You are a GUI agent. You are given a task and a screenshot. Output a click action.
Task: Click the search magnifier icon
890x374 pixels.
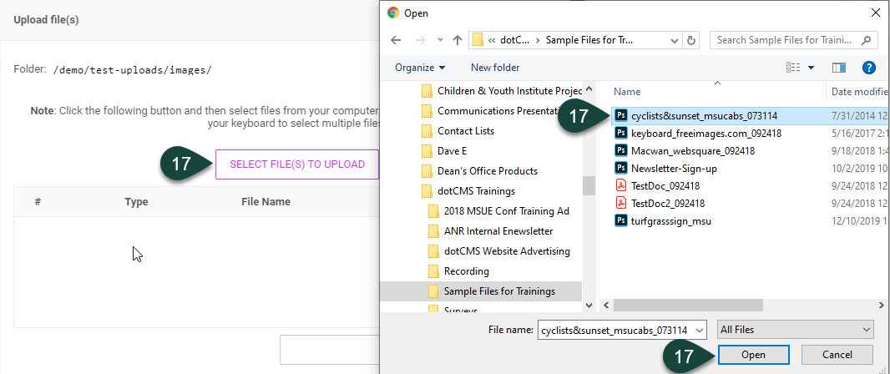tap(868, 40)
